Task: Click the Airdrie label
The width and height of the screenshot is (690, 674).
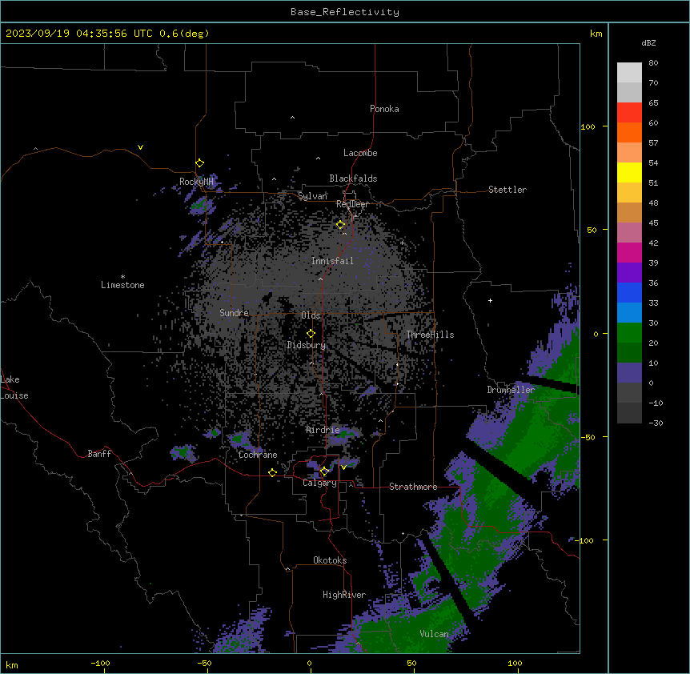Action: (x=323, y=430)
